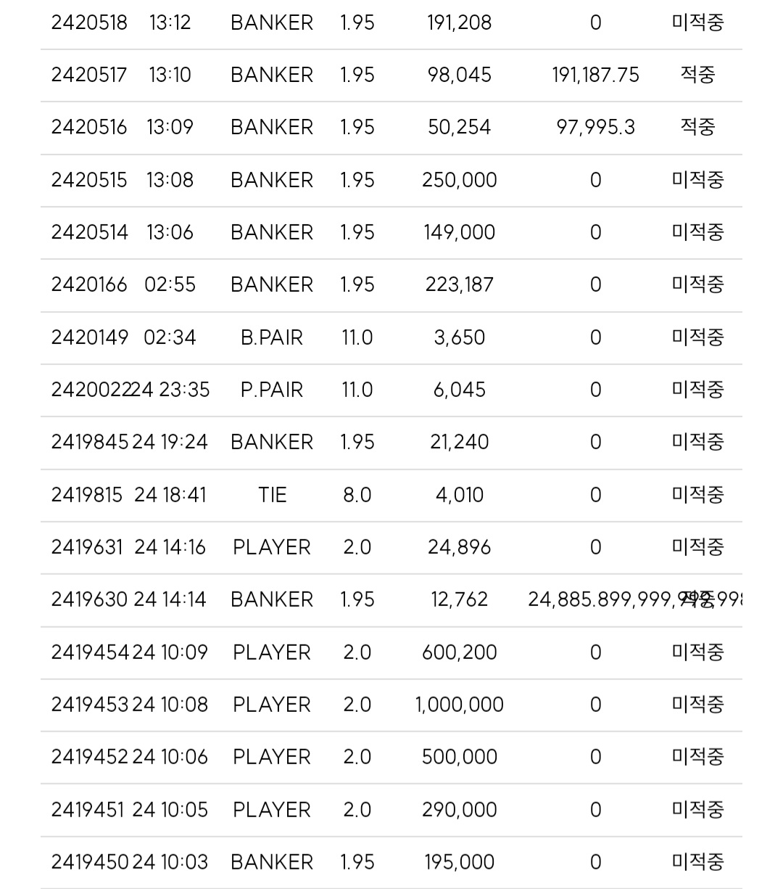Viewport: 783px width, 889px height.
Task: Open the row for bet 2420516
Action: coord(391,128)
